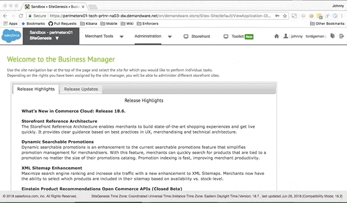
Task: Open the Storefront link
Action: click(201, 36)
